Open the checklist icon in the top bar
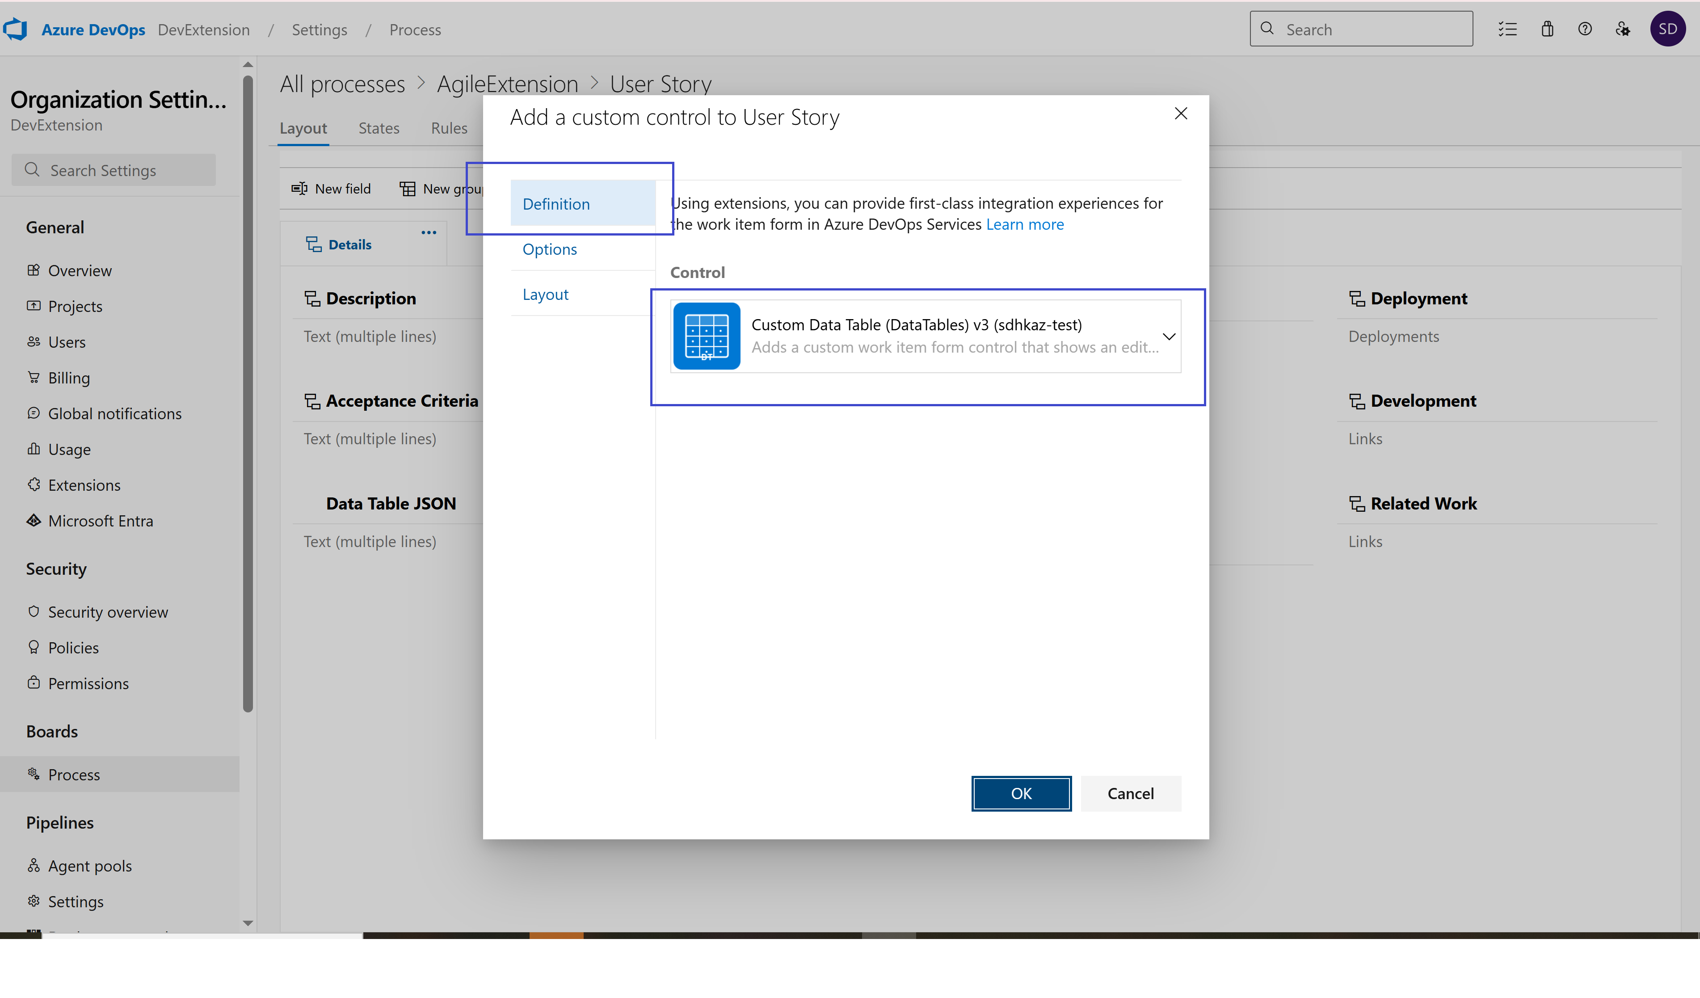 tap(1508, 28)
